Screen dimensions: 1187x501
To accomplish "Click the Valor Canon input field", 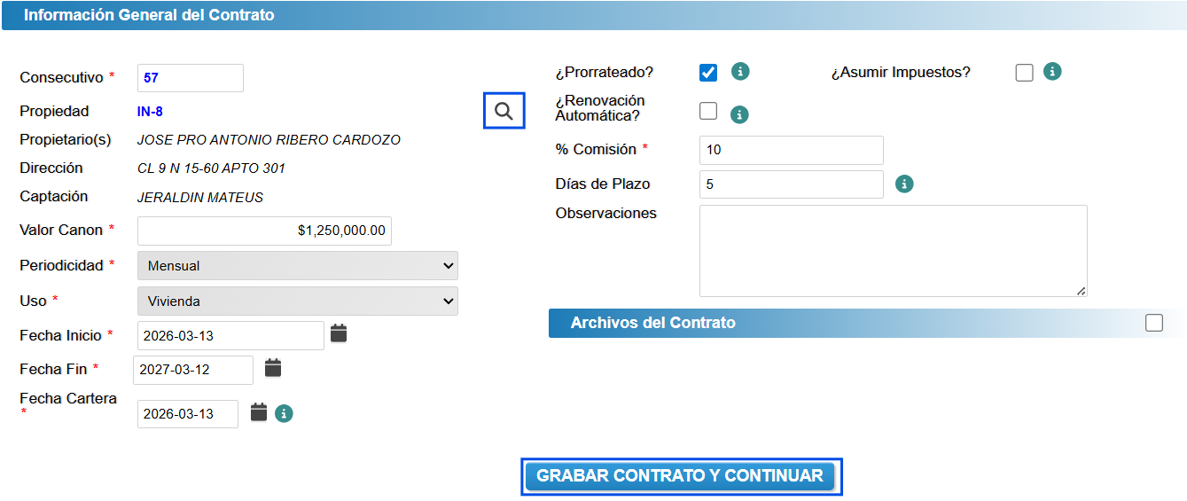I will pyautogui.click(x=264, y=231).
